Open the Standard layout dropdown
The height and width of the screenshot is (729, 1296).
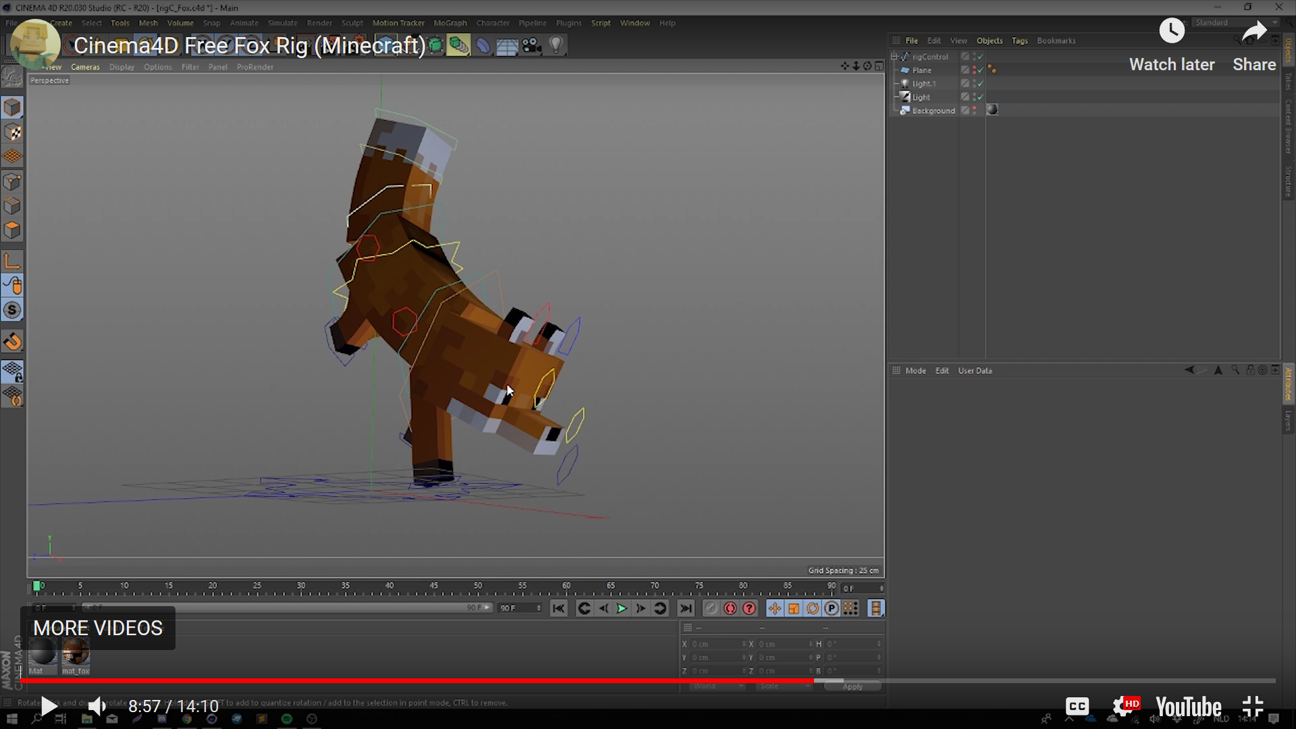pos(1235,23)
